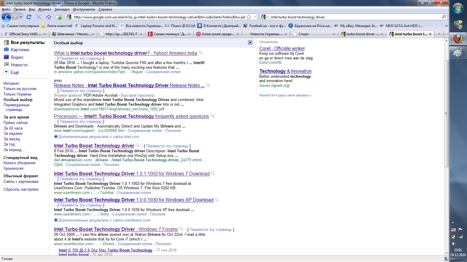Open the Справка menu
Screen dimensions: 467x262
[105, 9]
